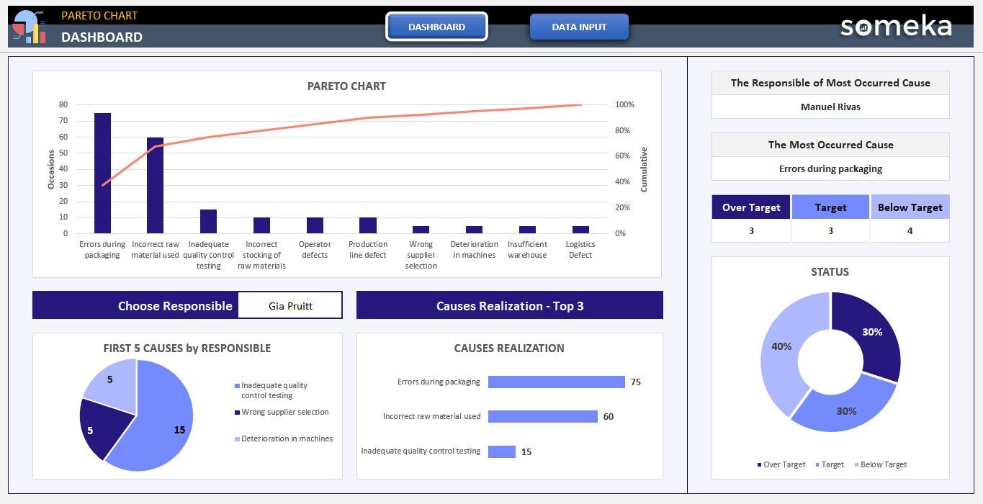This screenshot has width=983, height=504.
Task: Click the Over Target legend swatch under Status
Action: [759, 464]
